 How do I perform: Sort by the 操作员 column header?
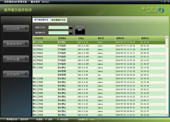pos(106,38)
